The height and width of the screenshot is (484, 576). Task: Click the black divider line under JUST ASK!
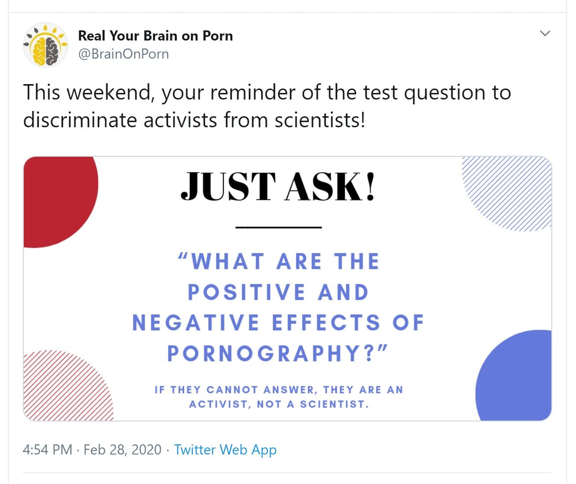[279, 227]
